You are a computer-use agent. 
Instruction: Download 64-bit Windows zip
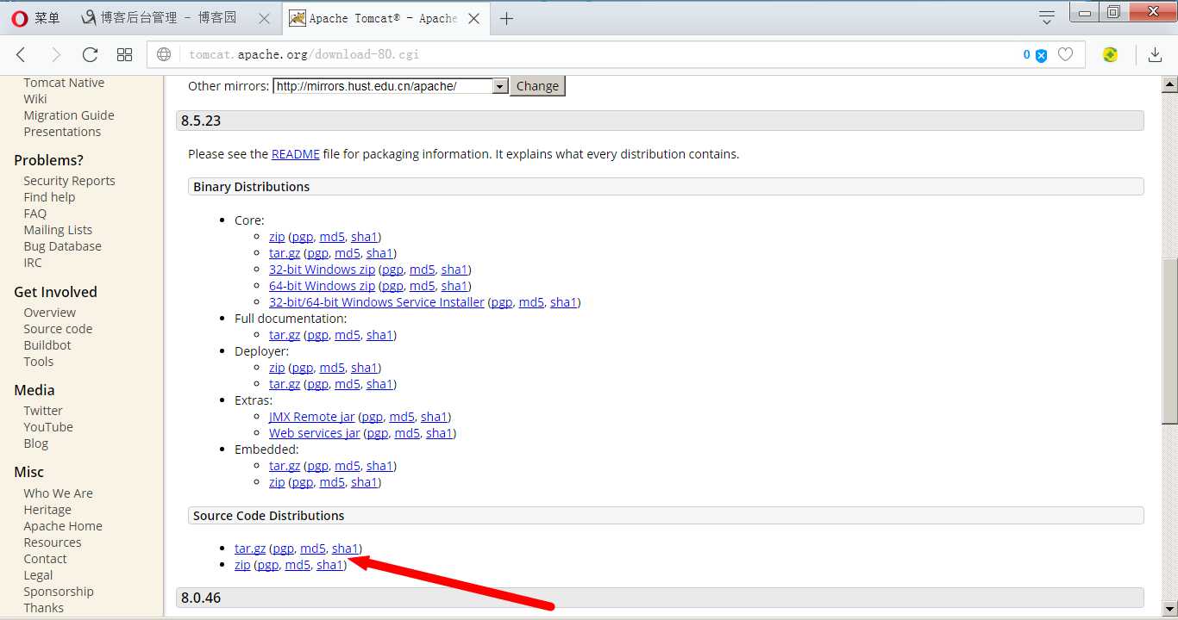322,286
